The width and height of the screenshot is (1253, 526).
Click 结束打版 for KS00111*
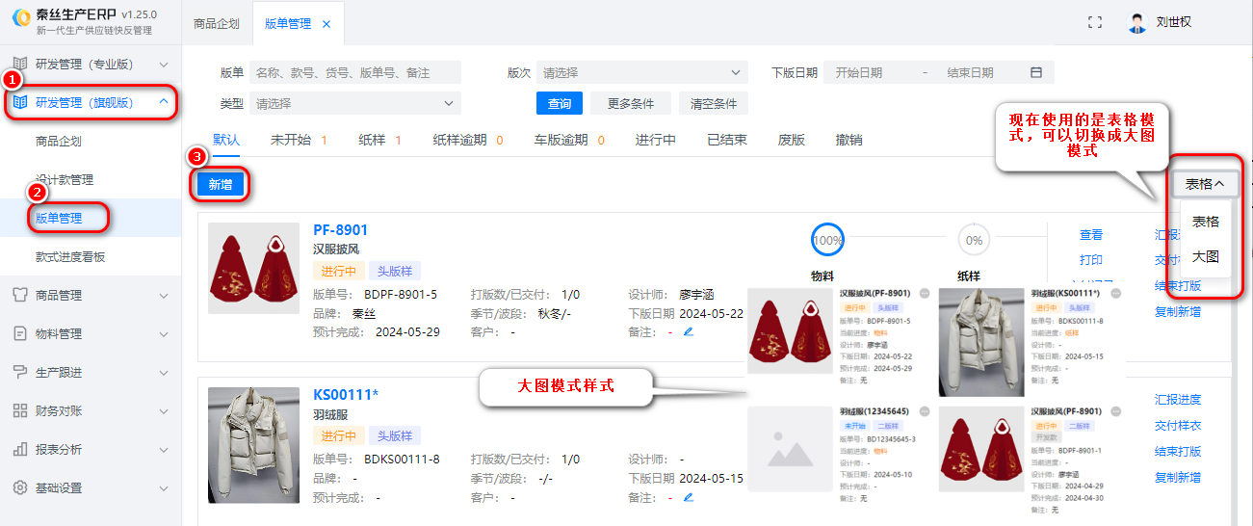tap(1178, 452)
